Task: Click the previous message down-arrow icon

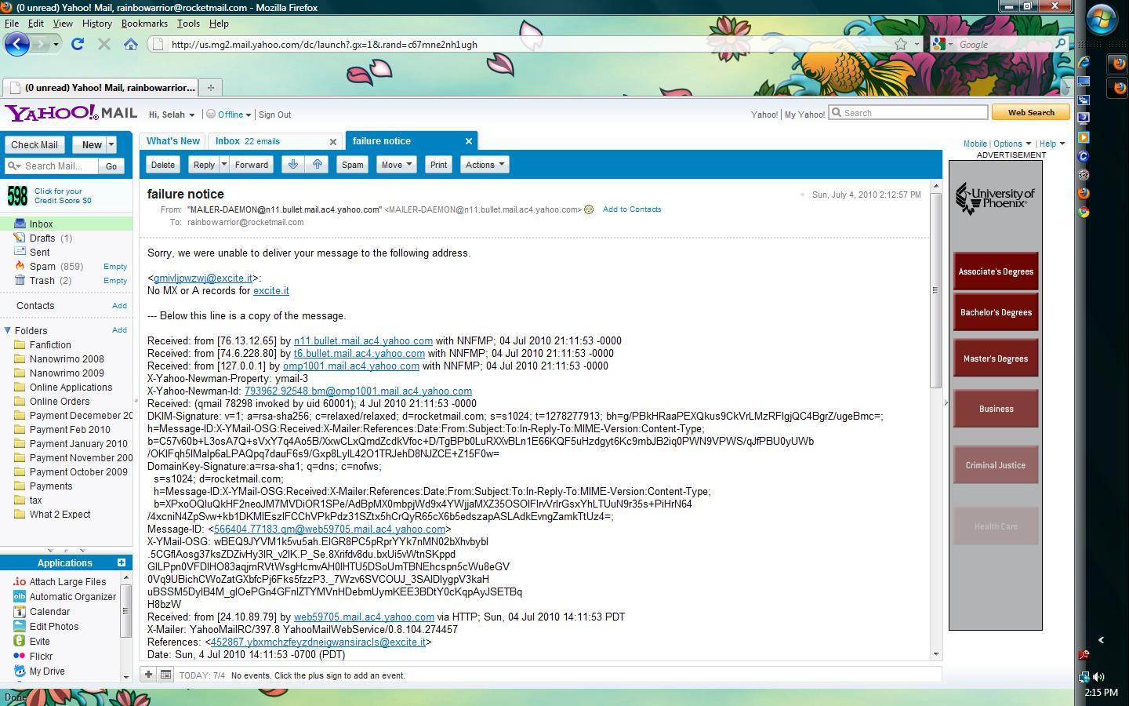Action: point(293,165)
